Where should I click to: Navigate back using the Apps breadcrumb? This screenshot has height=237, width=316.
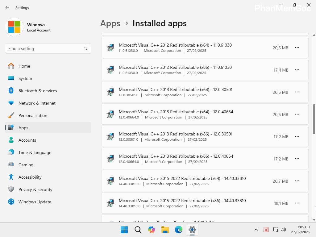click(110, 23)
